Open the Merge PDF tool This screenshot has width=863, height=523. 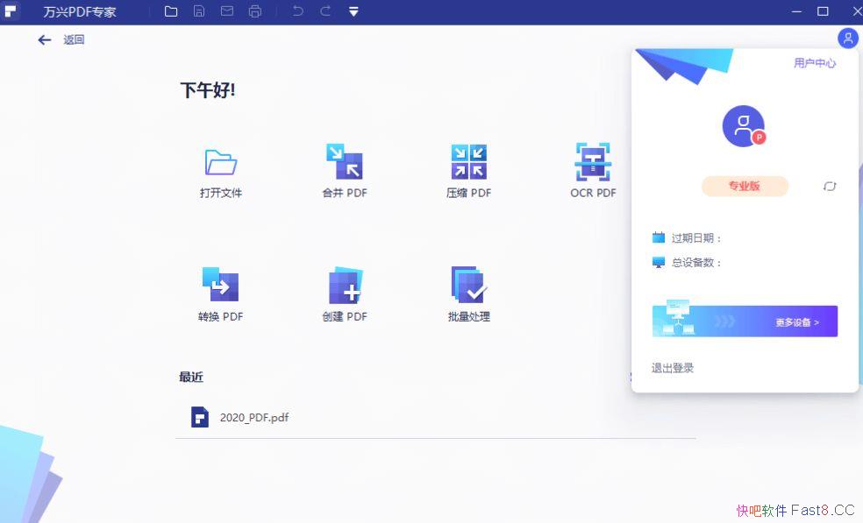[344, 163]
